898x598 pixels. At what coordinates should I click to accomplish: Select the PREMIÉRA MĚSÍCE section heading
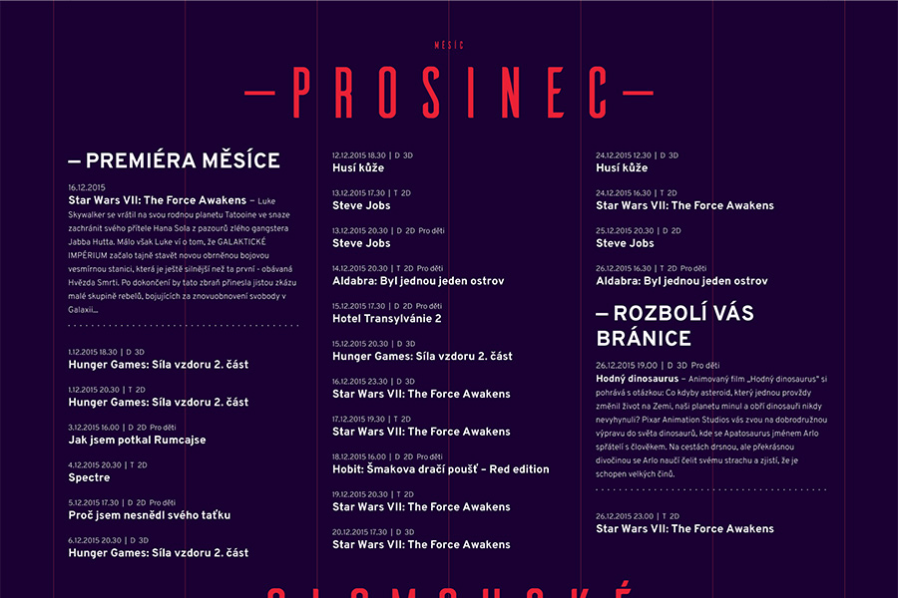pos(175,161)
